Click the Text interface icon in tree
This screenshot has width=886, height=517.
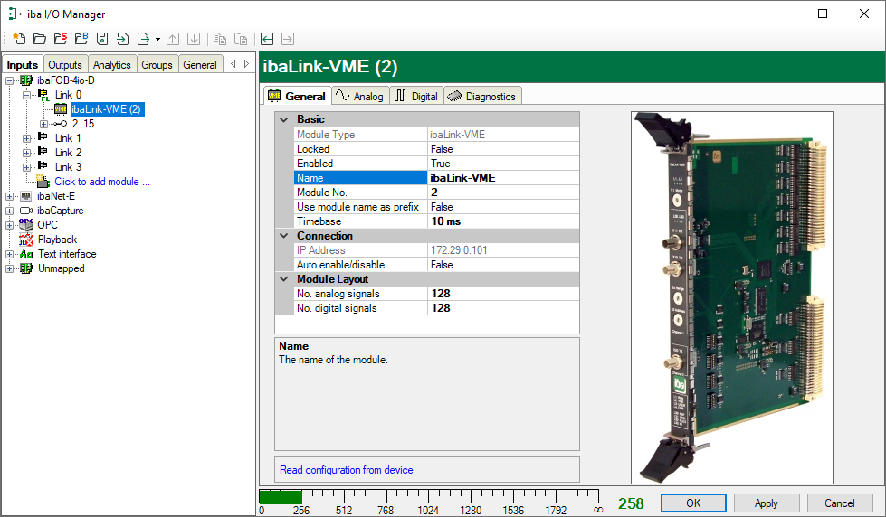[x=26, y=254]
